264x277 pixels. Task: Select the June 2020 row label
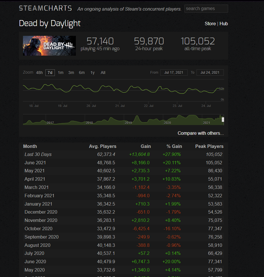point(35,262)
